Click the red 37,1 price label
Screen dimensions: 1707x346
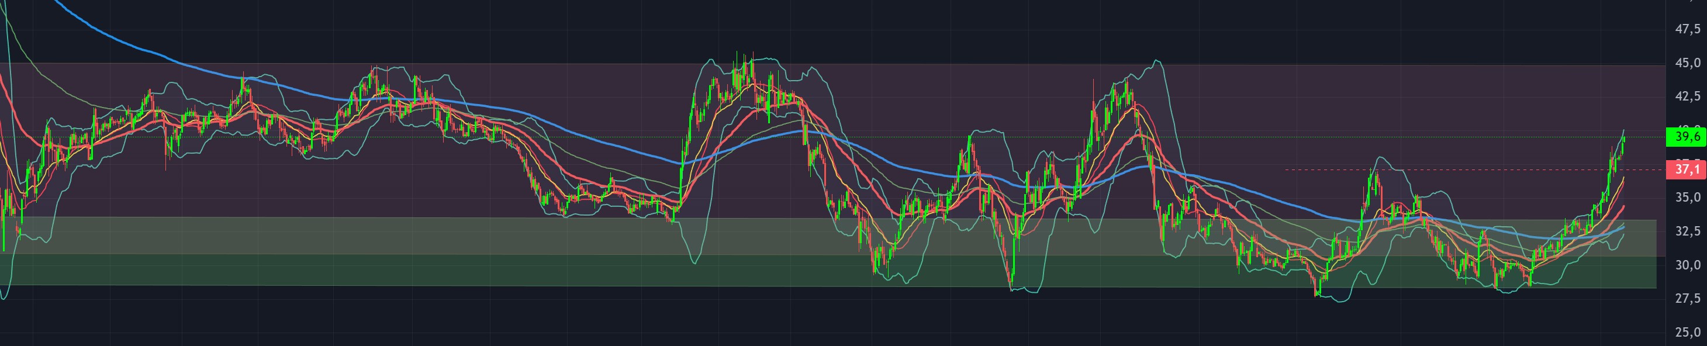click(1687, 169)
